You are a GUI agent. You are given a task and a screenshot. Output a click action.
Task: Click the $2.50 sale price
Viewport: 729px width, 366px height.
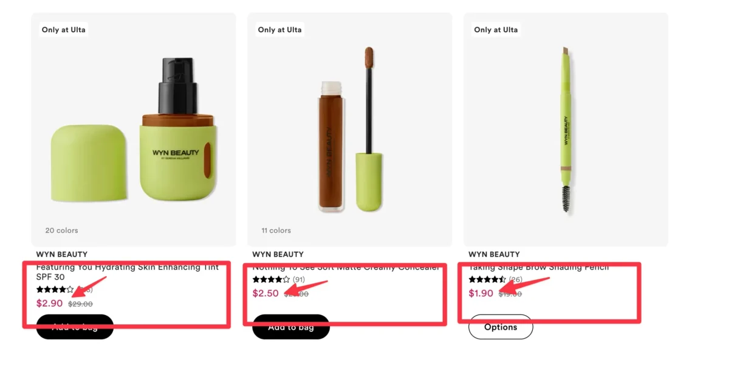coord(265,293)
